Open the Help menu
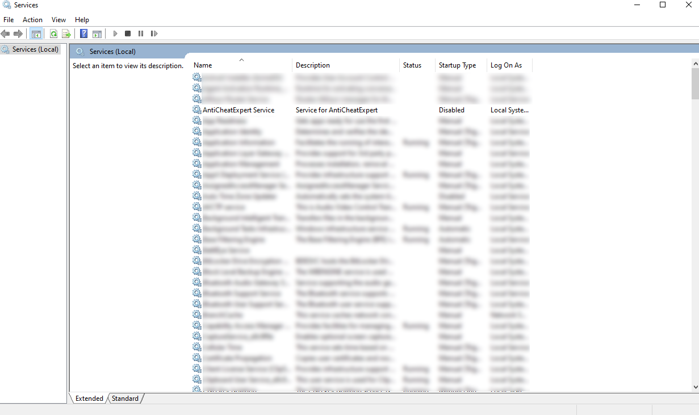 pos(82,20)
